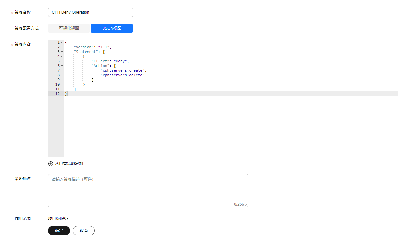Click the description textarea resize handle
Viewport: 398px width, 241px height.
[246, 205]
